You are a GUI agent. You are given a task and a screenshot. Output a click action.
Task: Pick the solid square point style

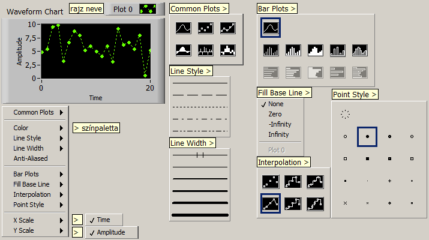(x=367, y=159)
